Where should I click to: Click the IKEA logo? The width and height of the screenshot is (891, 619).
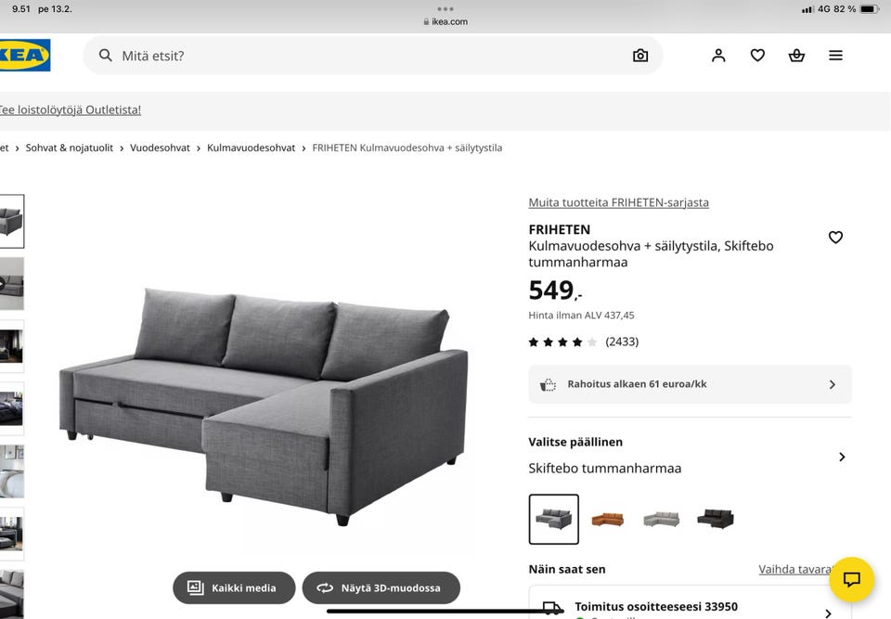[x=24, y=55]
